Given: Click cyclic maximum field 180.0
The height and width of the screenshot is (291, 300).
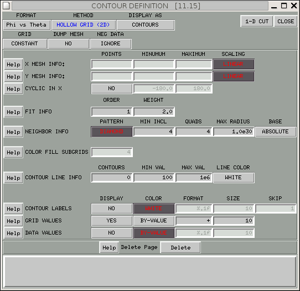Looking at the screenshot, I should (x=194, y=89).
